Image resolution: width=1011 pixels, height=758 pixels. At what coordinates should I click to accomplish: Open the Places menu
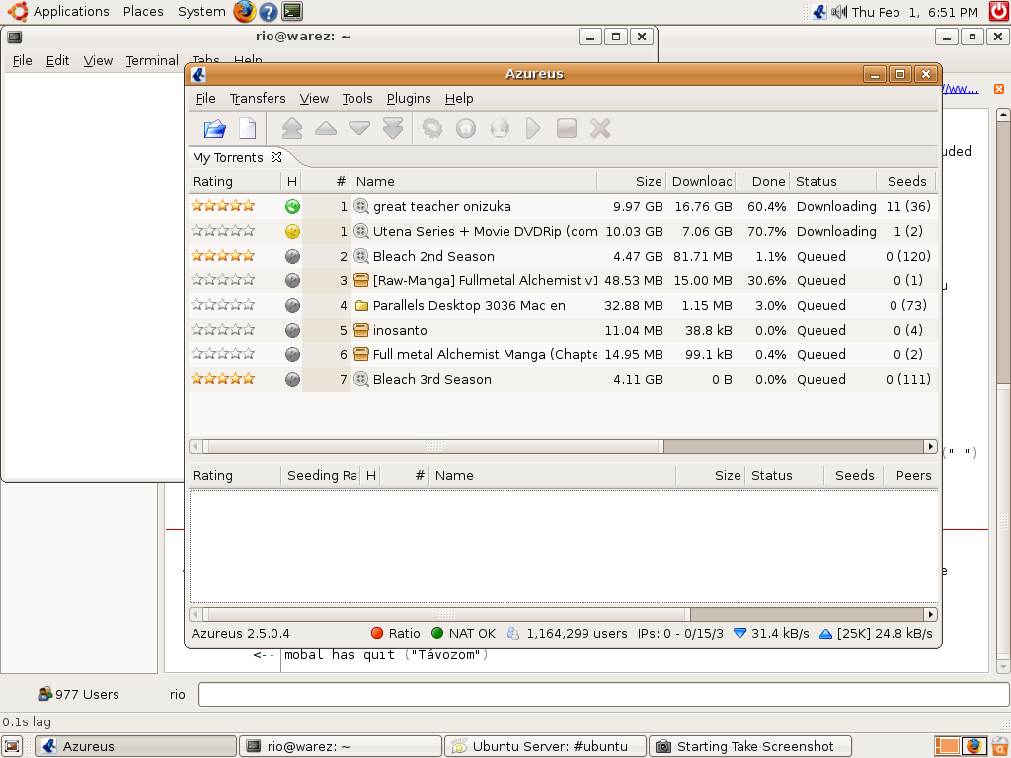click(x=143, y=12)
